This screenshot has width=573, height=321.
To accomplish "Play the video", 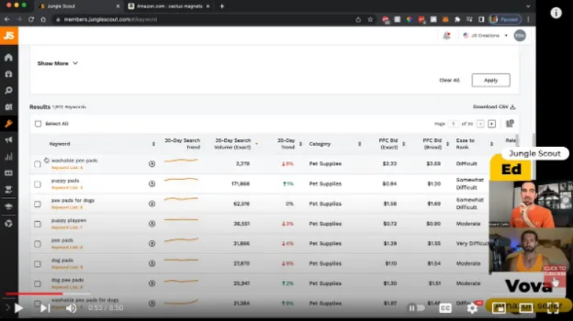I will point(18,309).
